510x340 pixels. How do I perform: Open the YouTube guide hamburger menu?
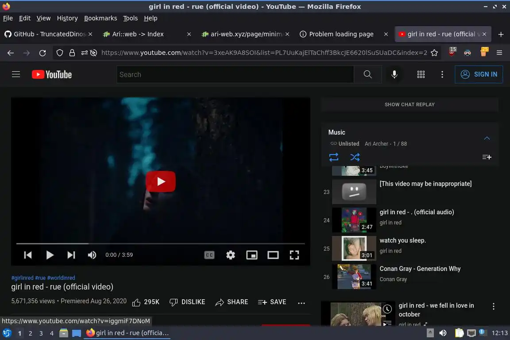tap(16, 74)
